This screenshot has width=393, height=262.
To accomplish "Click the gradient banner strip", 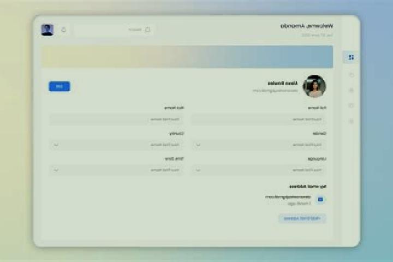I will (x=187, y=56).
